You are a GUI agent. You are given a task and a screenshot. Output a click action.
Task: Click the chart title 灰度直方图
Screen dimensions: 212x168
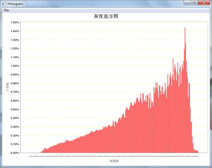[106, 16]
